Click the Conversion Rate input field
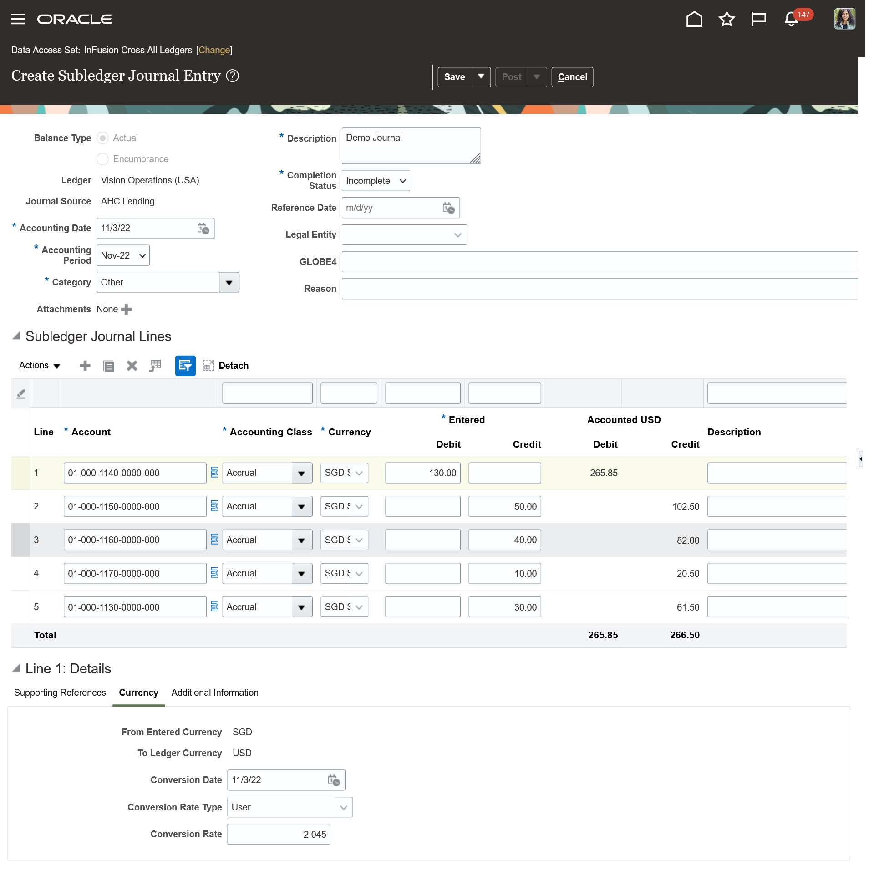The height and width of the screenshot is (871, 874). click(279, 834)
